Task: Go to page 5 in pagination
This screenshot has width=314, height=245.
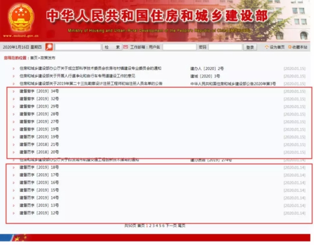Action: coord(160,226)
